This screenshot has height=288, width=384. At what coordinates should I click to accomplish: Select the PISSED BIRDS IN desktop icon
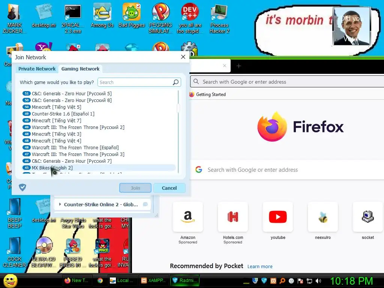[73, 252]
